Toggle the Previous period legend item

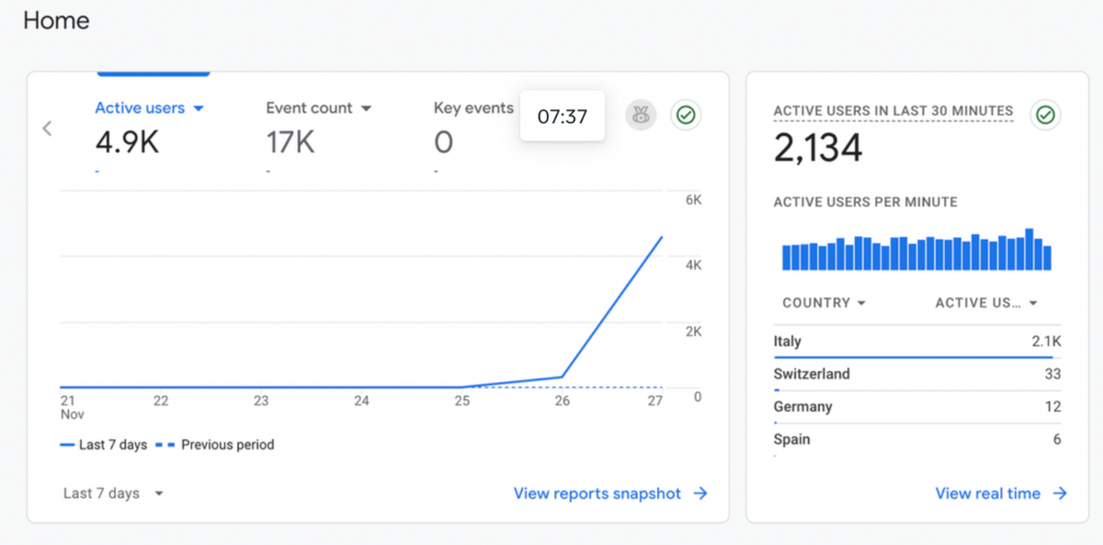click(x=217, y=445)
